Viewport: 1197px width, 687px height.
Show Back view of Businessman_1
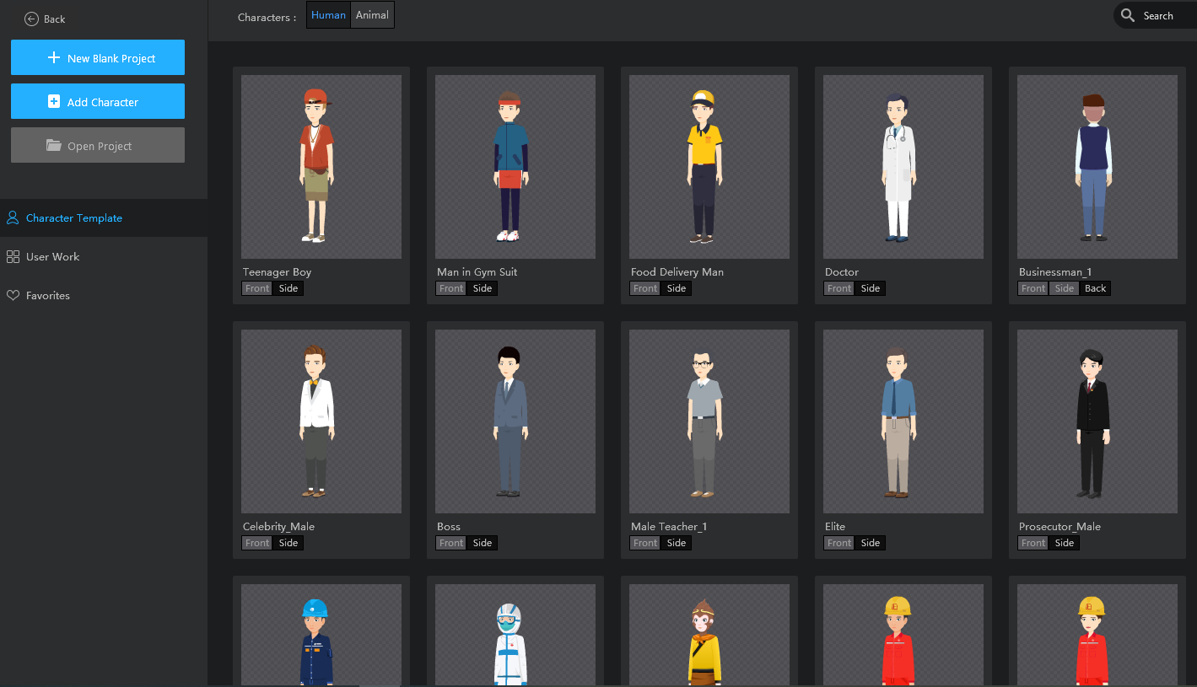[x=1096, y=288]
